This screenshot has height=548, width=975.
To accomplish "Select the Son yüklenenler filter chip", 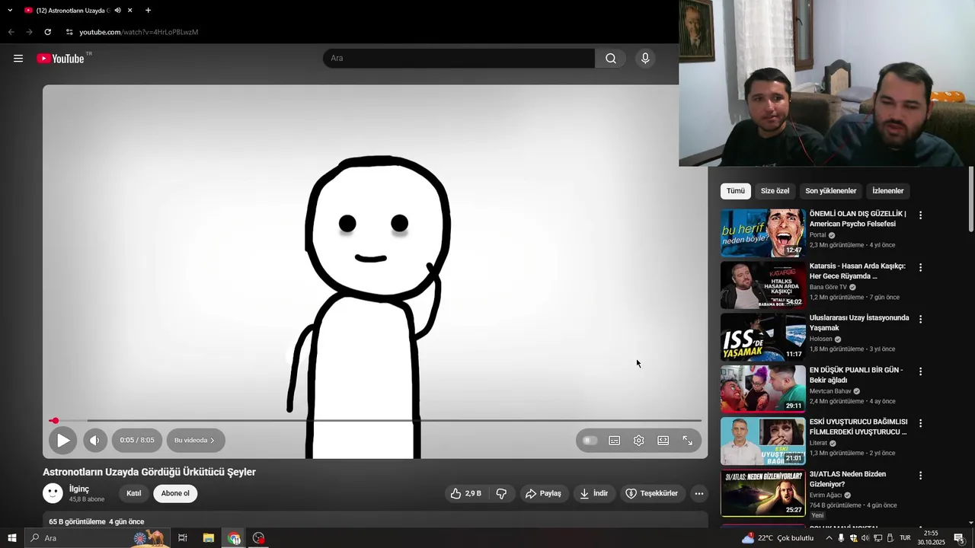I will pos(831,191).
